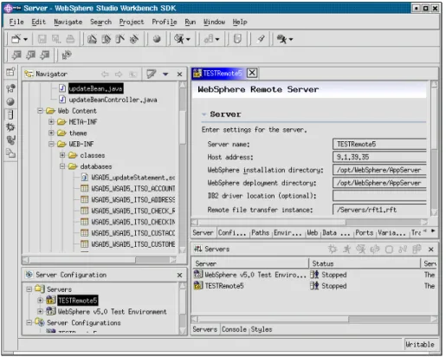Image resolution: width=446 pixels, height=357 pixels.
Task: Click the New wizard toolbar icon
Action: click(16, 39)
